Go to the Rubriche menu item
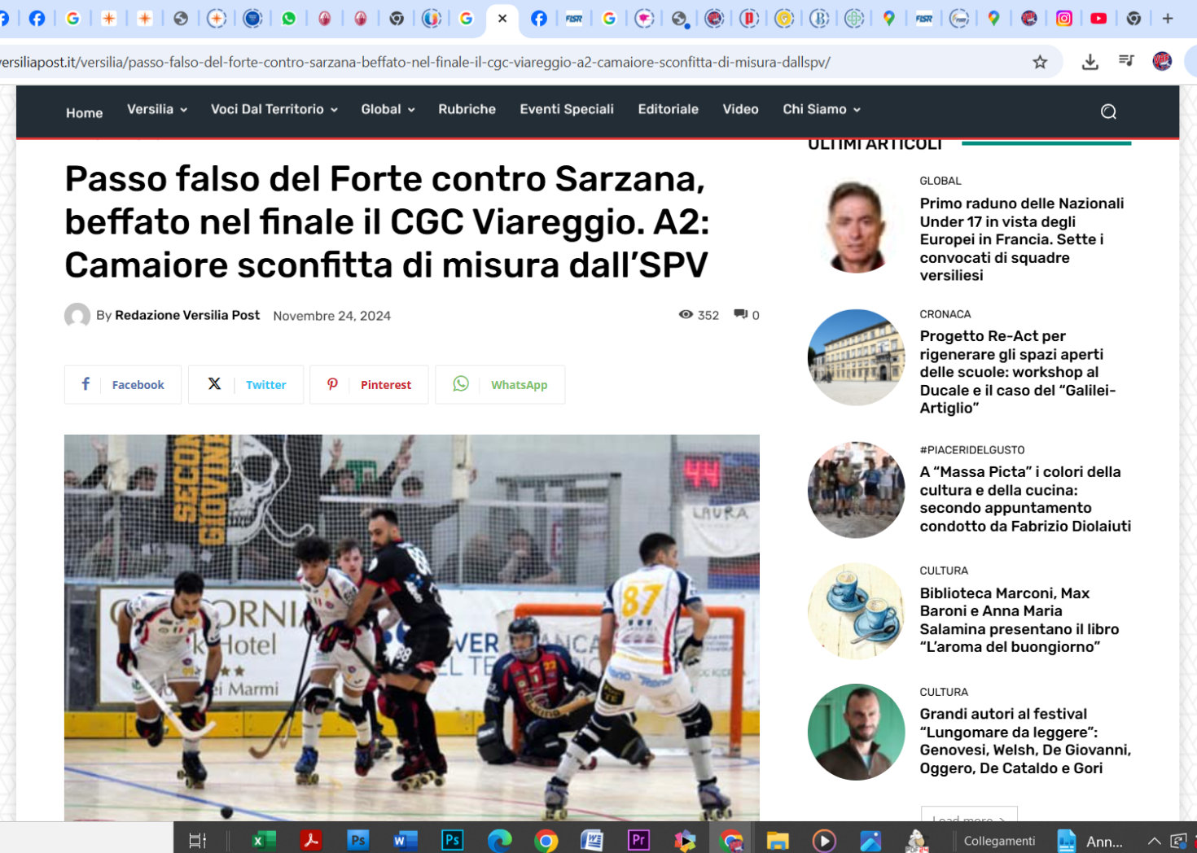 point(467,109)
